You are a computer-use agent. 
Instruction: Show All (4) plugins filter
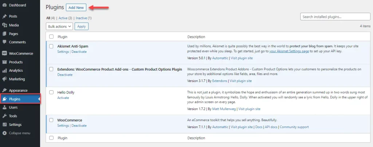[50, 18]
